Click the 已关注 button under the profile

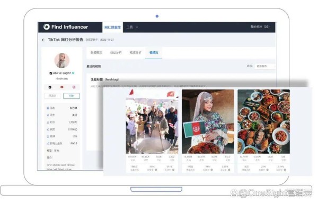(x=52, y=96)
